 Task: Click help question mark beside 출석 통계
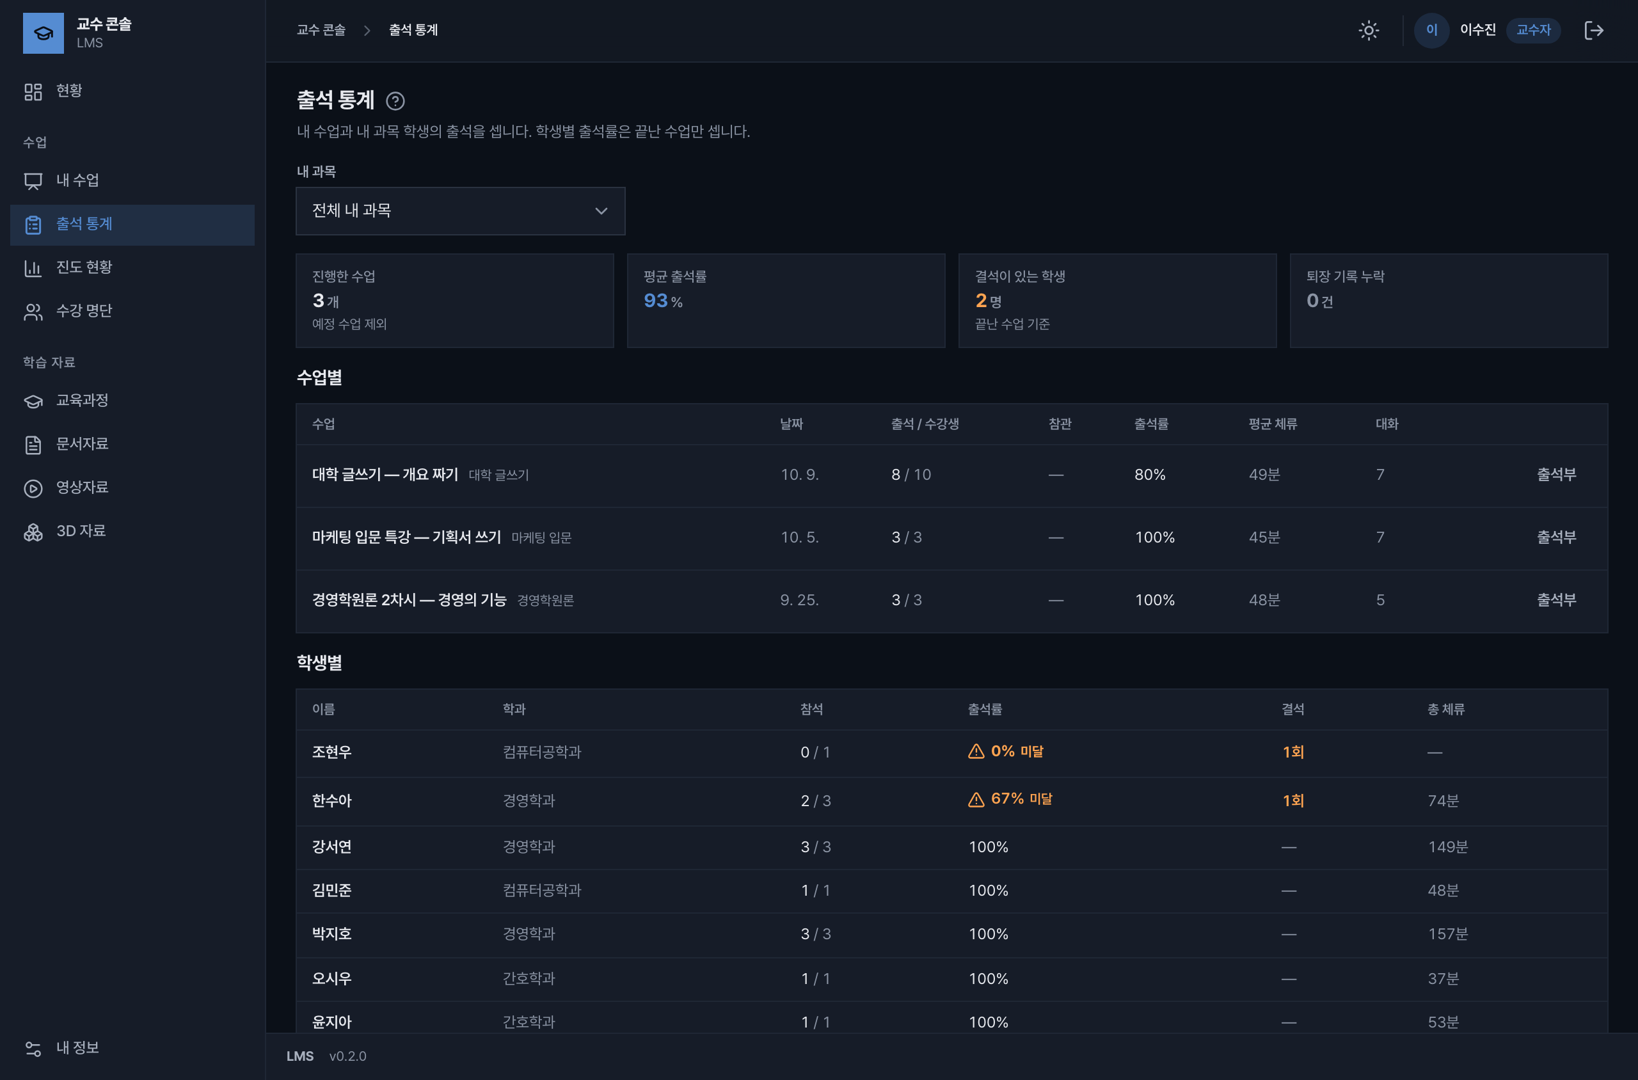[395, 101]
